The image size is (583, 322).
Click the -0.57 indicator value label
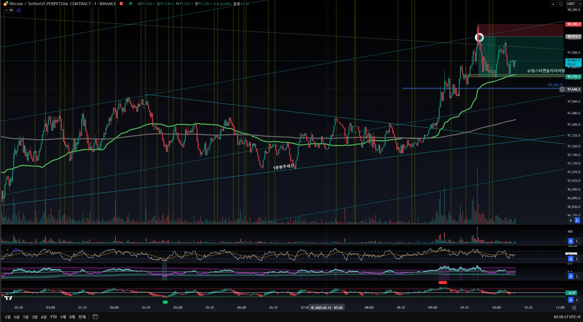572,293
